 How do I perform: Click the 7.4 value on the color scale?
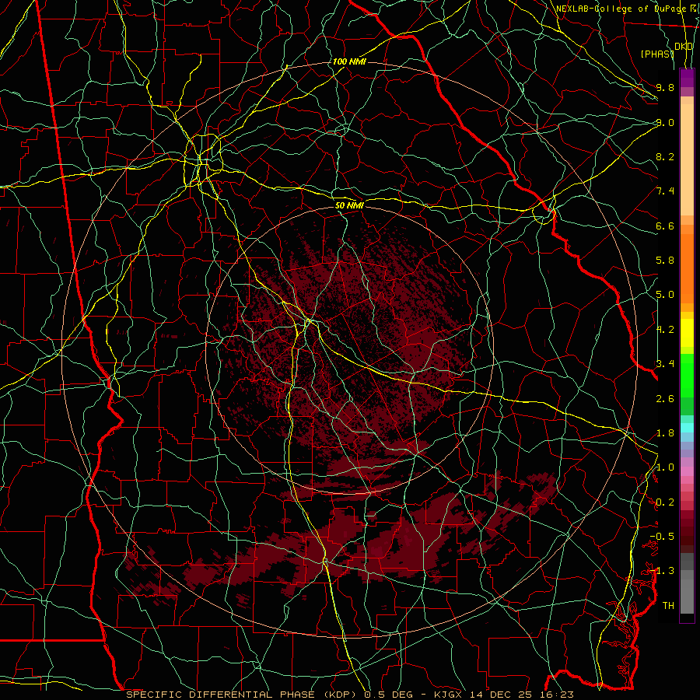(x=665, y=191)
